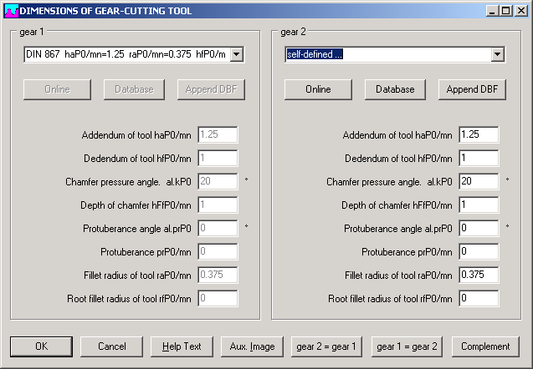Click the gear 2 Addendum of tool field

(x=479, y=134)
